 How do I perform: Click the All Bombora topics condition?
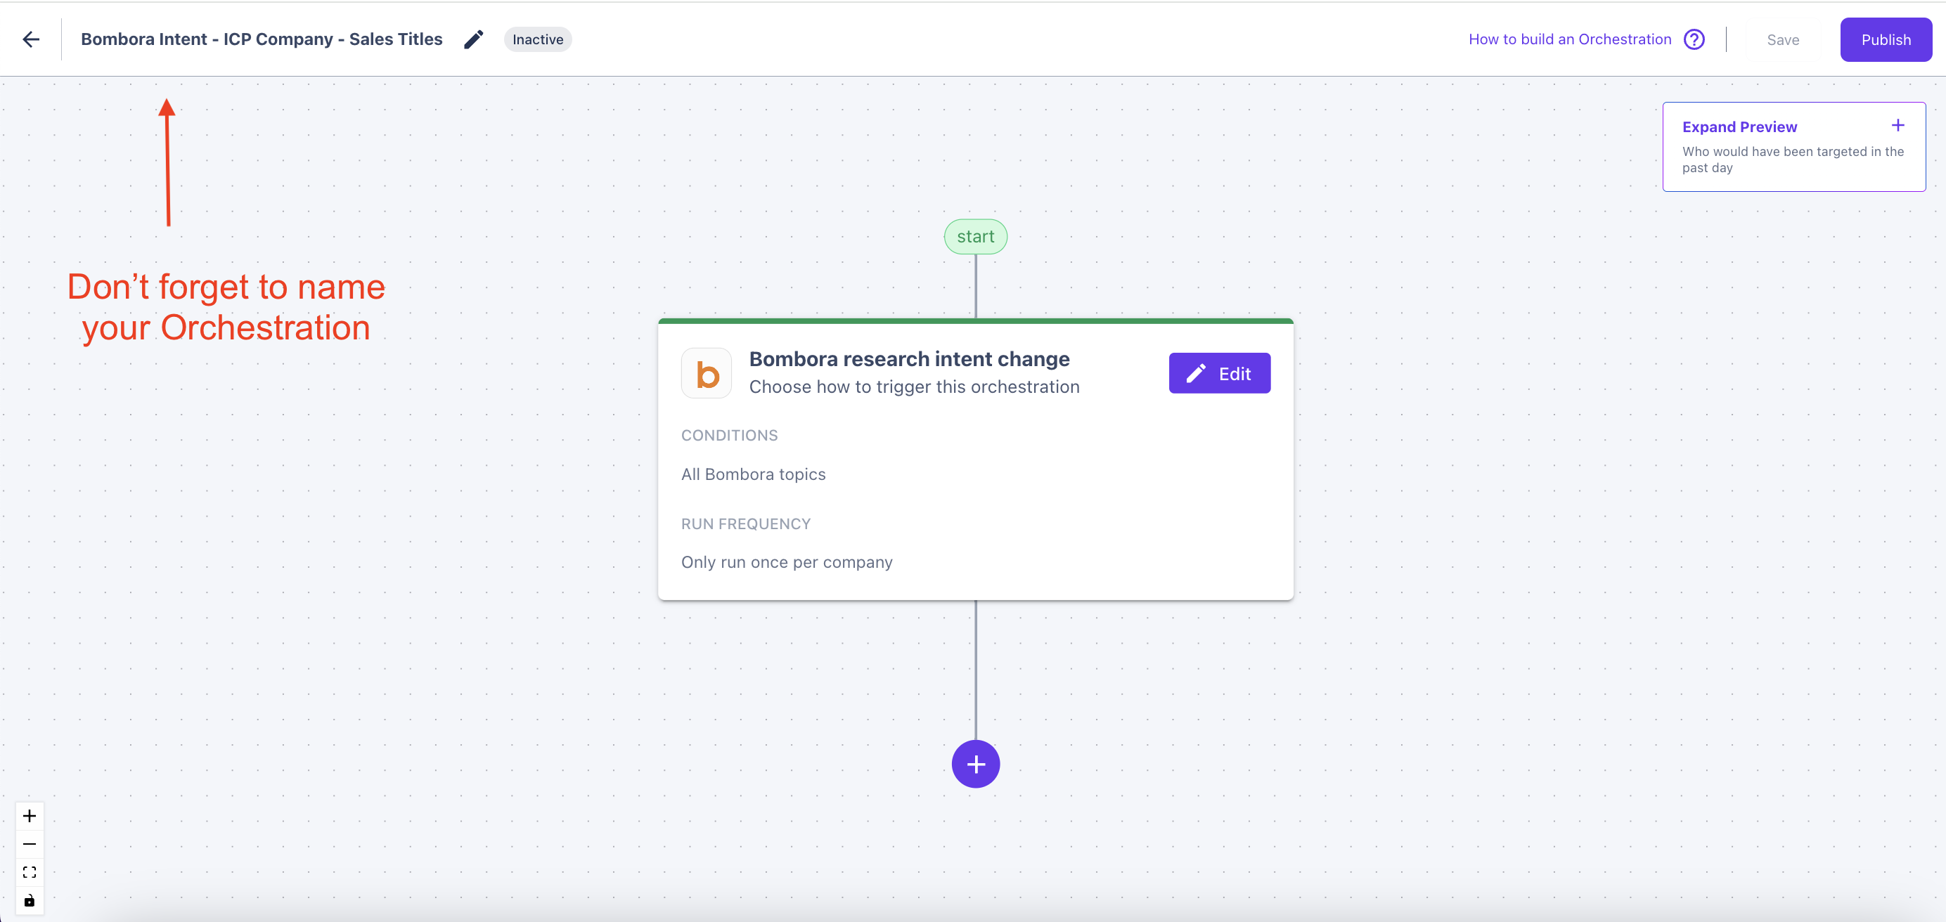point(753,474)
